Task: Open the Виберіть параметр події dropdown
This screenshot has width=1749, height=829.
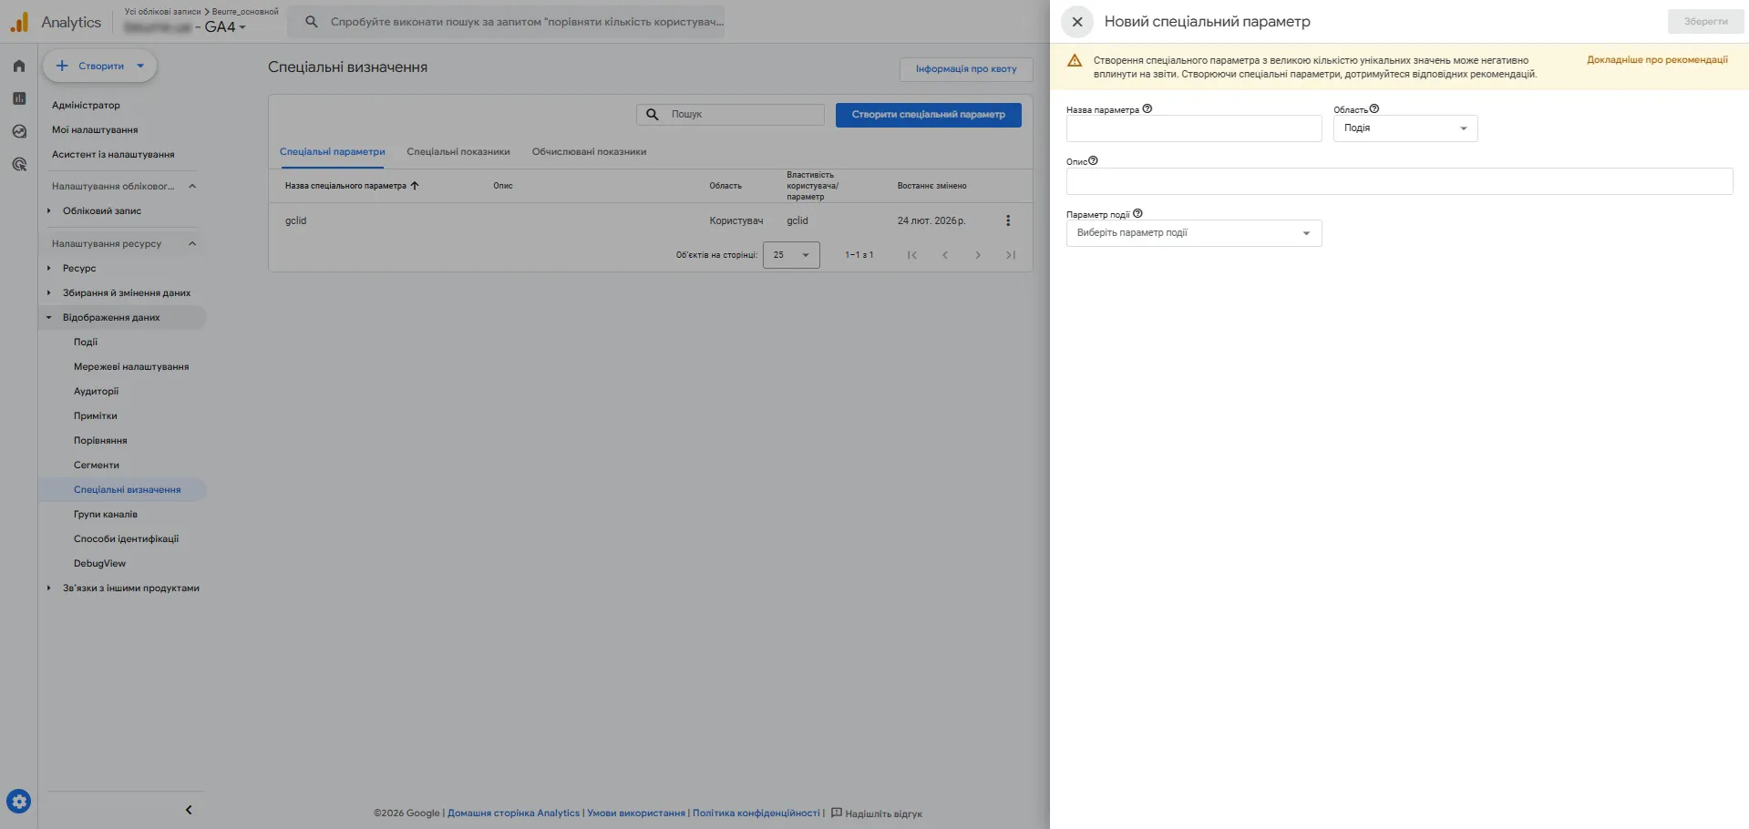Action: (x=1194, y=233)
